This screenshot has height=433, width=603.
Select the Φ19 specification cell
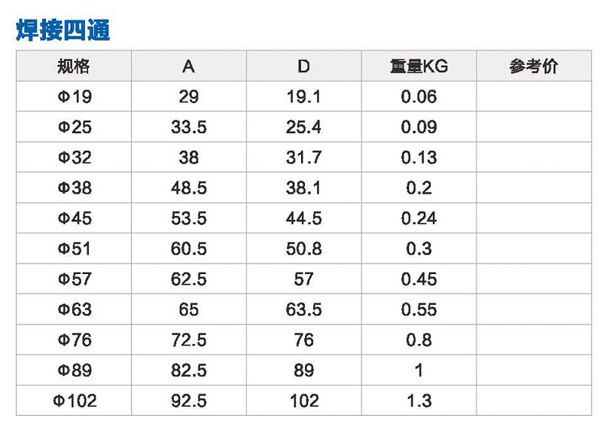click(74, 96)
